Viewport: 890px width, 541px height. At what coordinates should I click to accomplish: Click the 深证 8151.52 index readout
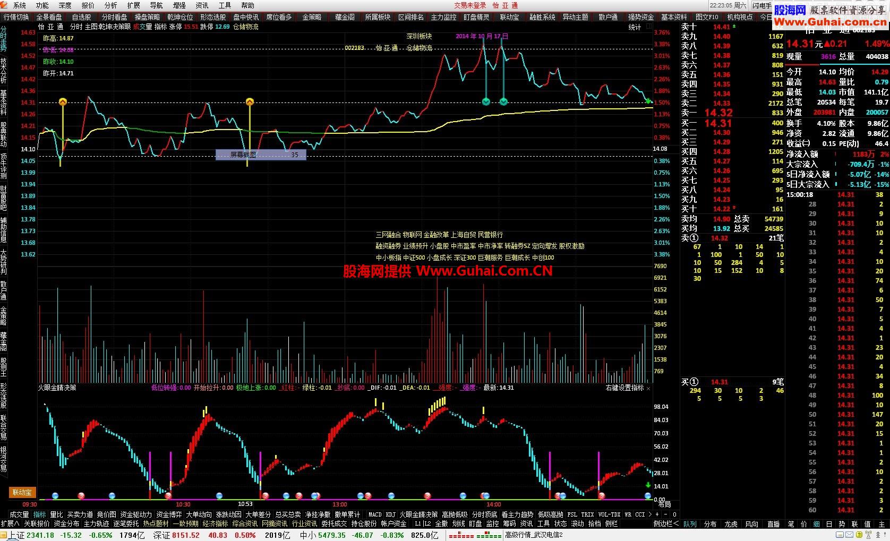176,535
